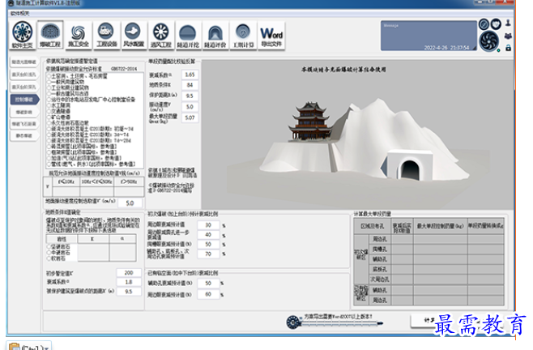Select the highlighted 控制爆破 side tab

tap(24, 100)
